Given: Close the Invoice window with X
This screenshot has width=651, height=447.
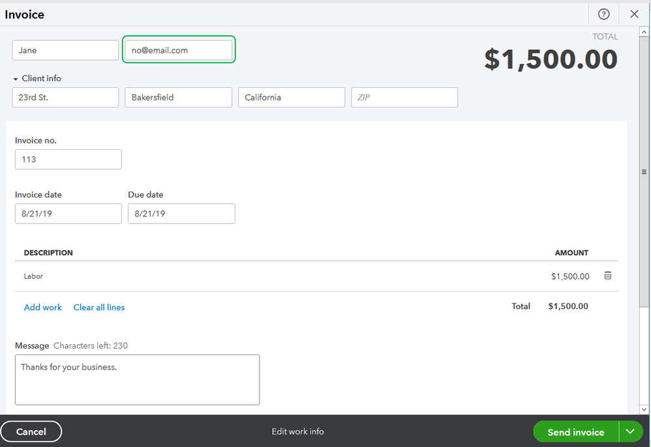Looking at the screenshot, I should 634,14.
